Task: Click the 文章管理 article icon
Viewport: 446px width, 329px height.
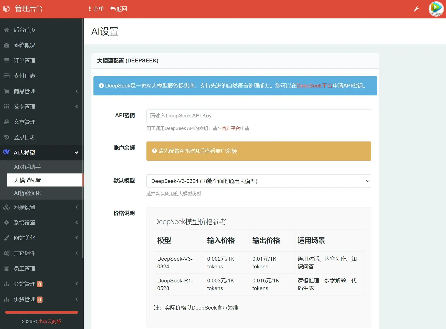Action: [x=6, y=122]
